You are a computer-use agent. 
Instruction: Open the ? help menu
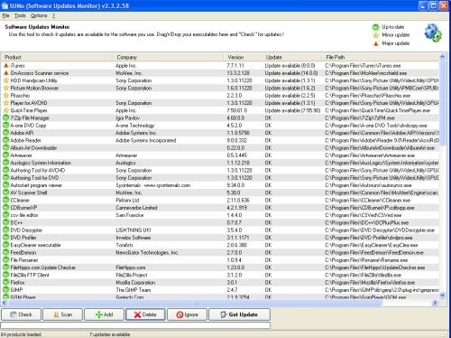53,15
